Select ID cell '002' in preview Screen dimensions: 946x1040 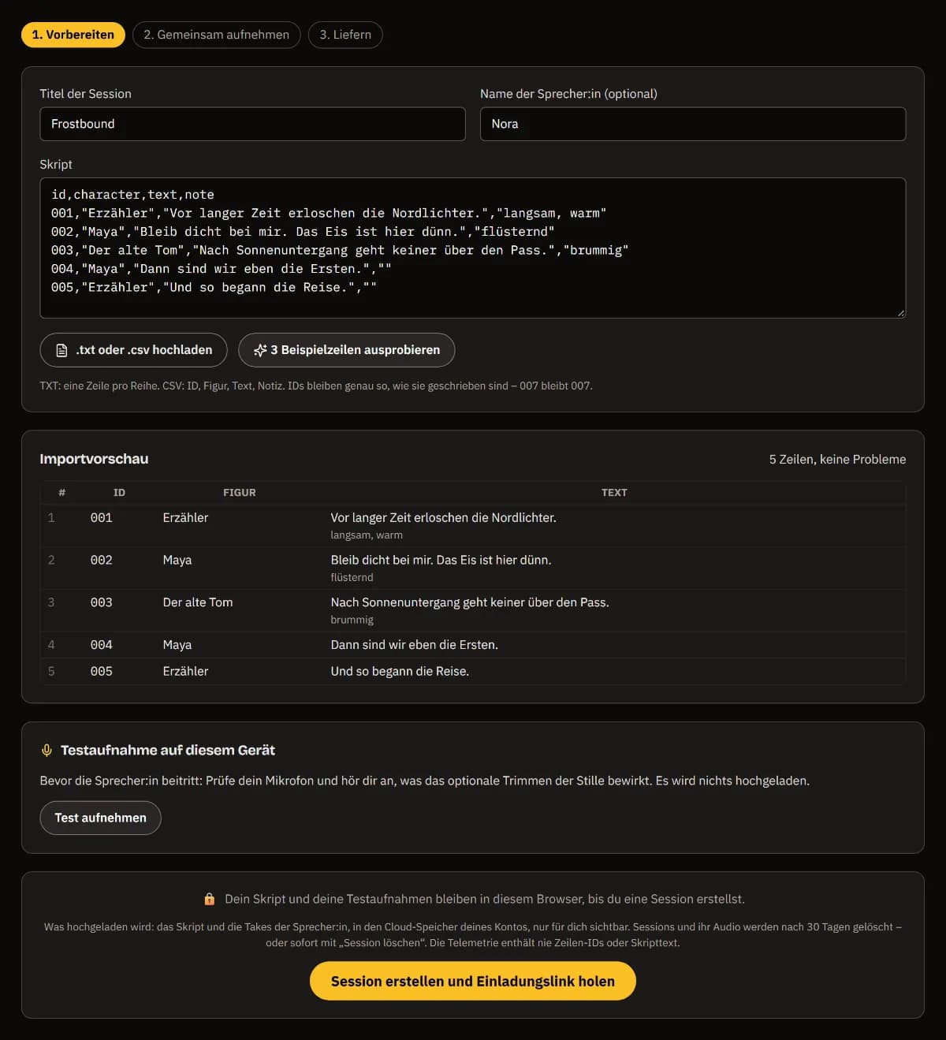(102, 561)
